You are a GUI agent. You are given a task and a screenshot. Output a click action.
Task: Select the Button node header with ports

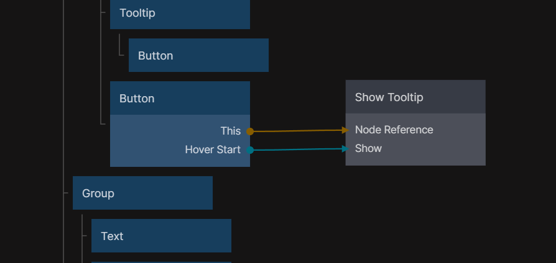click(x=180, y=98)
